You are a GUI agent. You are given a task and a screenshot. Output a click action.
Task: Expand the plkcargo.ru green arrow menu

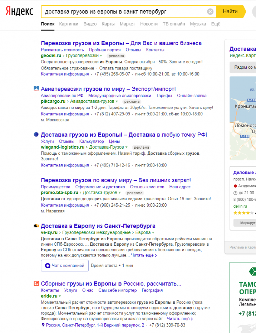(117, 102)
